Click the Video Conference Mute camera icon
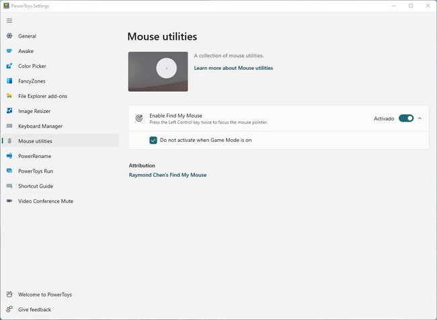This screenshot has width=437, height=320. (9, 201)
